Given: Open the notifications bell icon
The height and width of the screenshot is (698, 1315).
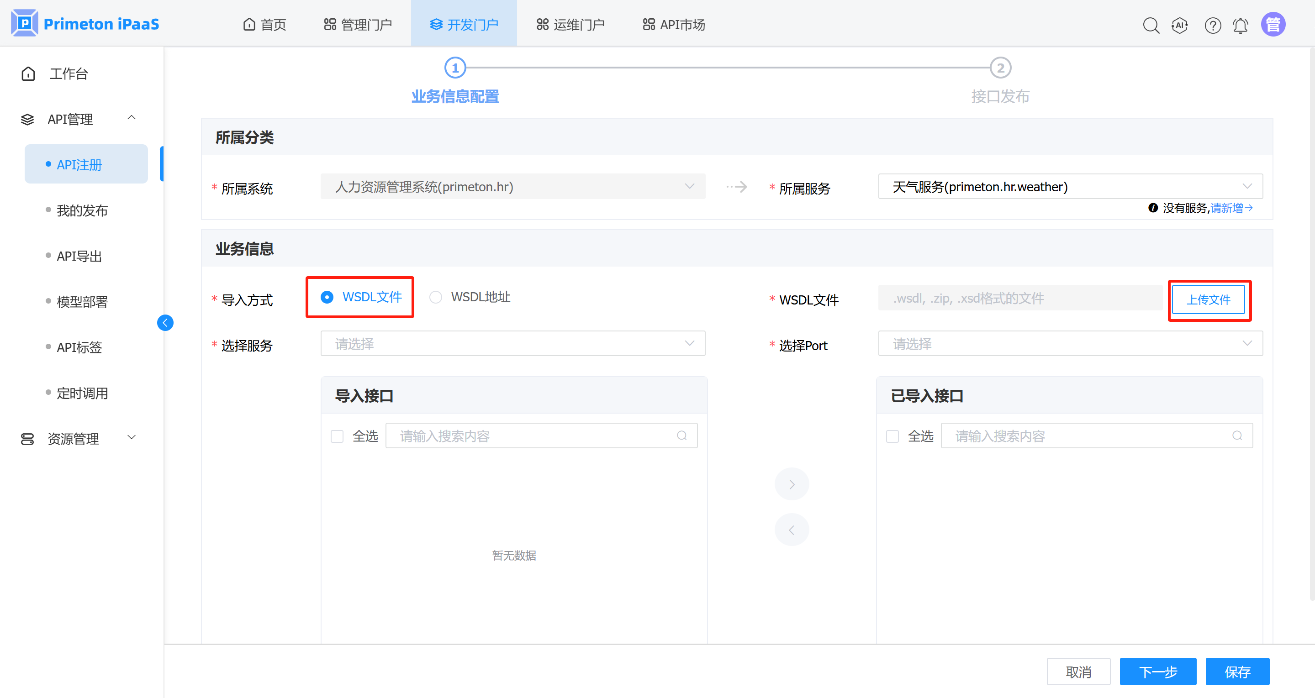Looking at the screenshot, I should pos(1241,25).
